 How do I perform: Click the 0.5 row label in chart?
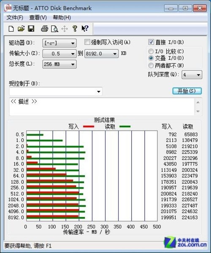[20, 135]
